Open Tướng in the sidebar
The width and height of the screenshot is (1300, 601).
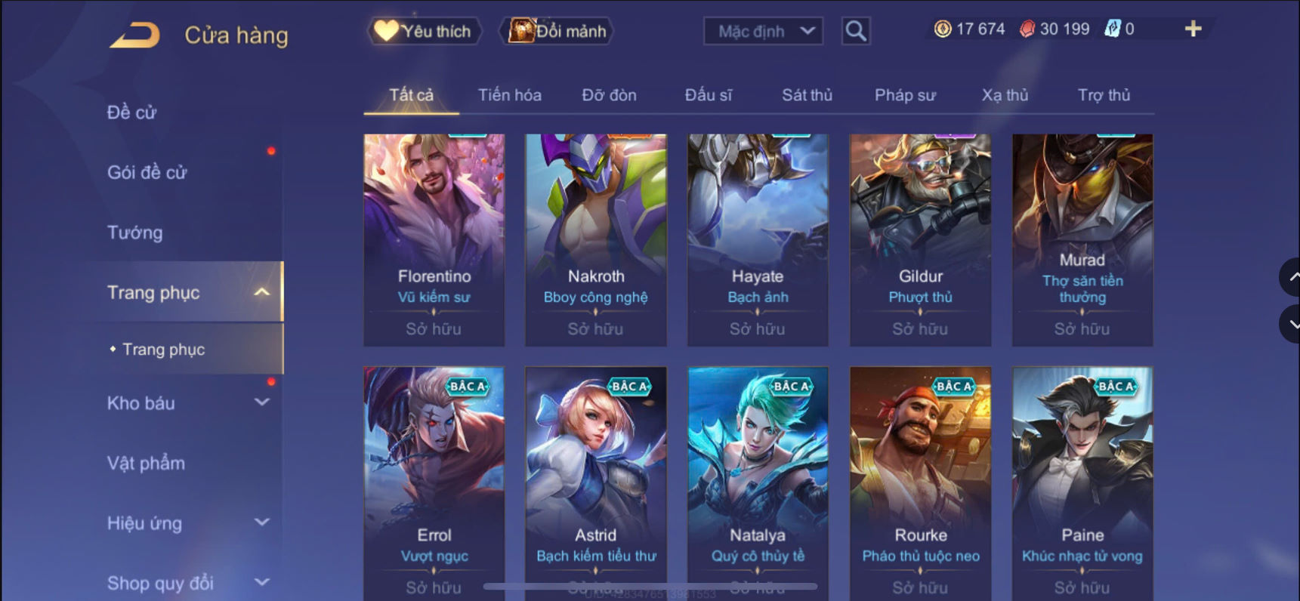pos(135,233)
